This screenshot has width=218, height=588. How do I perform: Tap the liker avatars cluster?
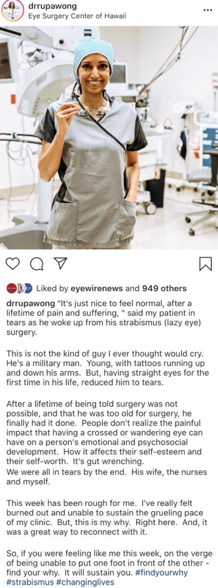pyautogui.click(x=19, y=288)
